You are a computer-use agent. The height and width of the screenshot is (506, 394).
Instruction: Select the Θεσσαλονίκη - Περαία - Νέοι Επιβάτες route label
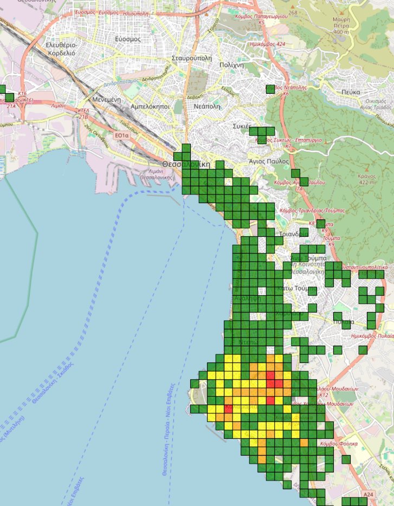point(168,429)
